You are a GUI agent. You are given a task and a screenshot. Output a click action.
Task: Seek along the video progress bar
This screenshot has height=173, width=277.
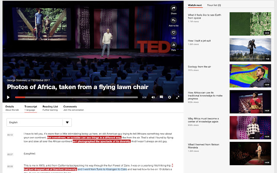[x=77, y=97]
